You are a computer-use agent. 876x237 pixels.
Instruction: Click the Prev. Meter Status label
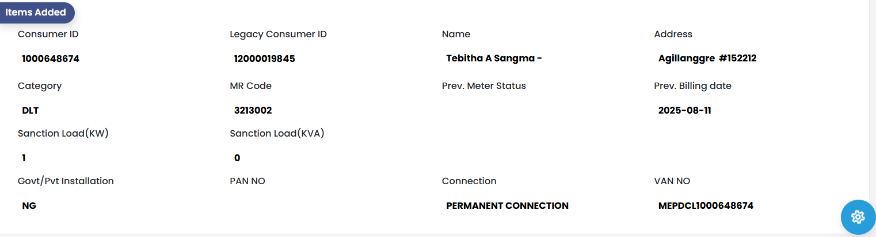[x=484, y=86]
